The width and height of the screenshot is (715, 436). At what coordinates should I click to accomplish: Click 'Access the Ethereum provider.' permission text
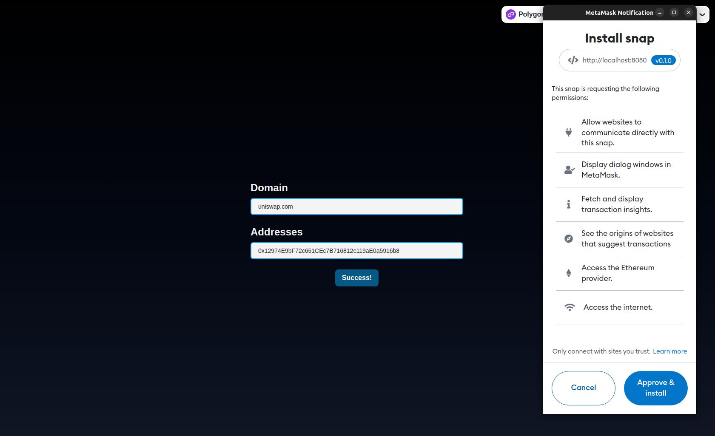618,273
